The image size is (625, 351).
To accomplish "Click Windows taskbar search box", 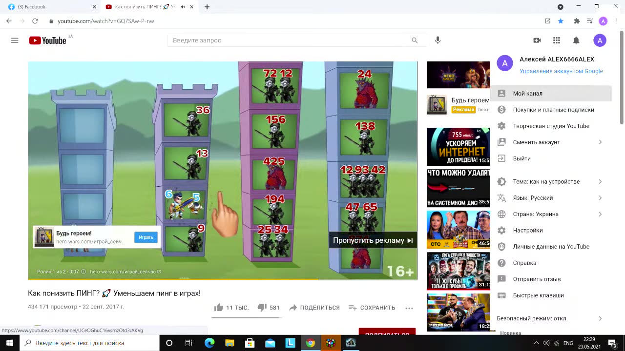I will point(90,343).
